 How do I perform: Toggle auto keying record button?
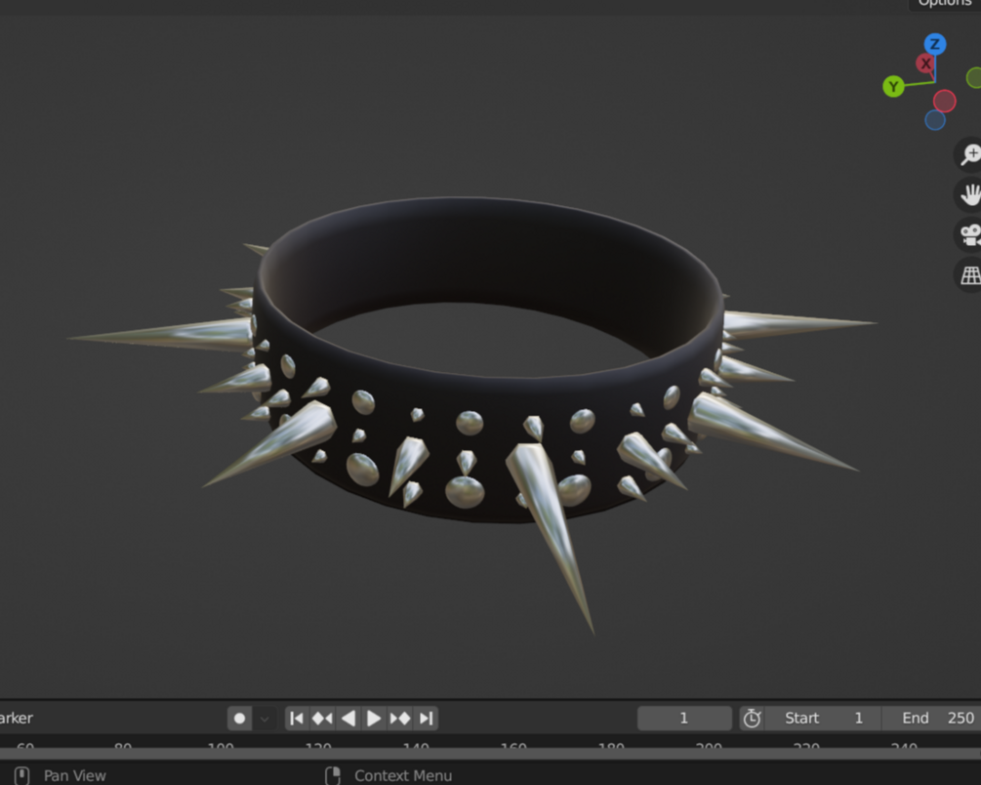pyautogui.click(x=239, y=718)
